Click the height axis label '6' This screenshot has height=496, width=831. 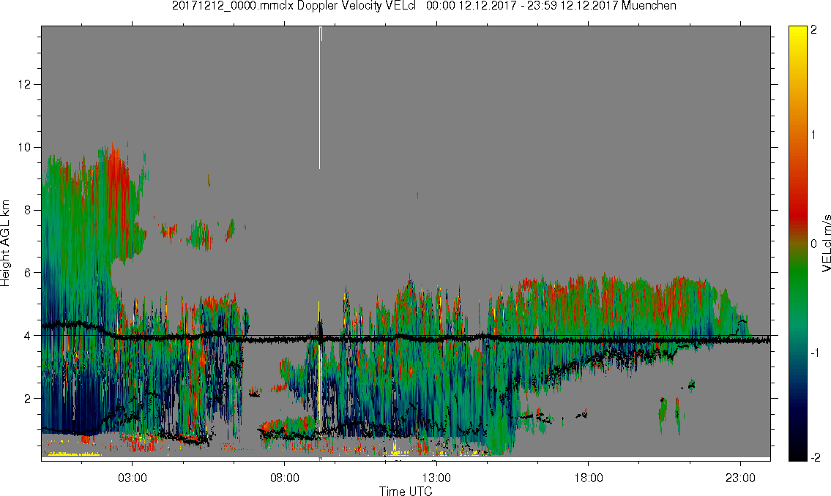pos(28,273)
